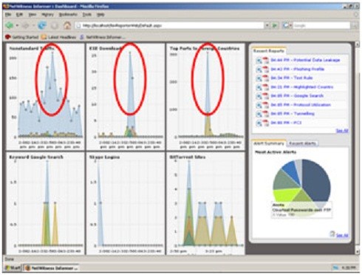This screenshot has width=362, height=275.
Task: Open the Test Rule report link
Action: (x=292, y=78)
